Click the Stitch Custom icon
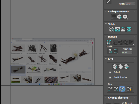 (112, 29)
